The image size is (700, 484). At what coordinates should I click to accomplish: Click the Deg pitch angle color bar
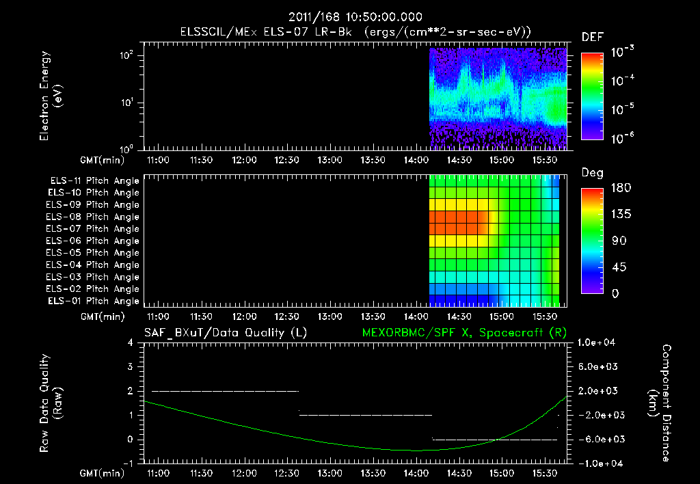click(x=593, y=241)
